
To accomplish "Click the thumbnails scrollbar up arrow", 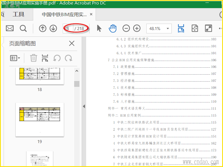I will tap(77, 71).
